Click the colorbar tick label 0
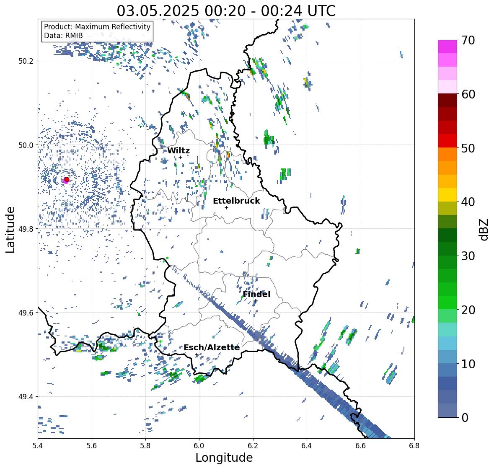 465,418
